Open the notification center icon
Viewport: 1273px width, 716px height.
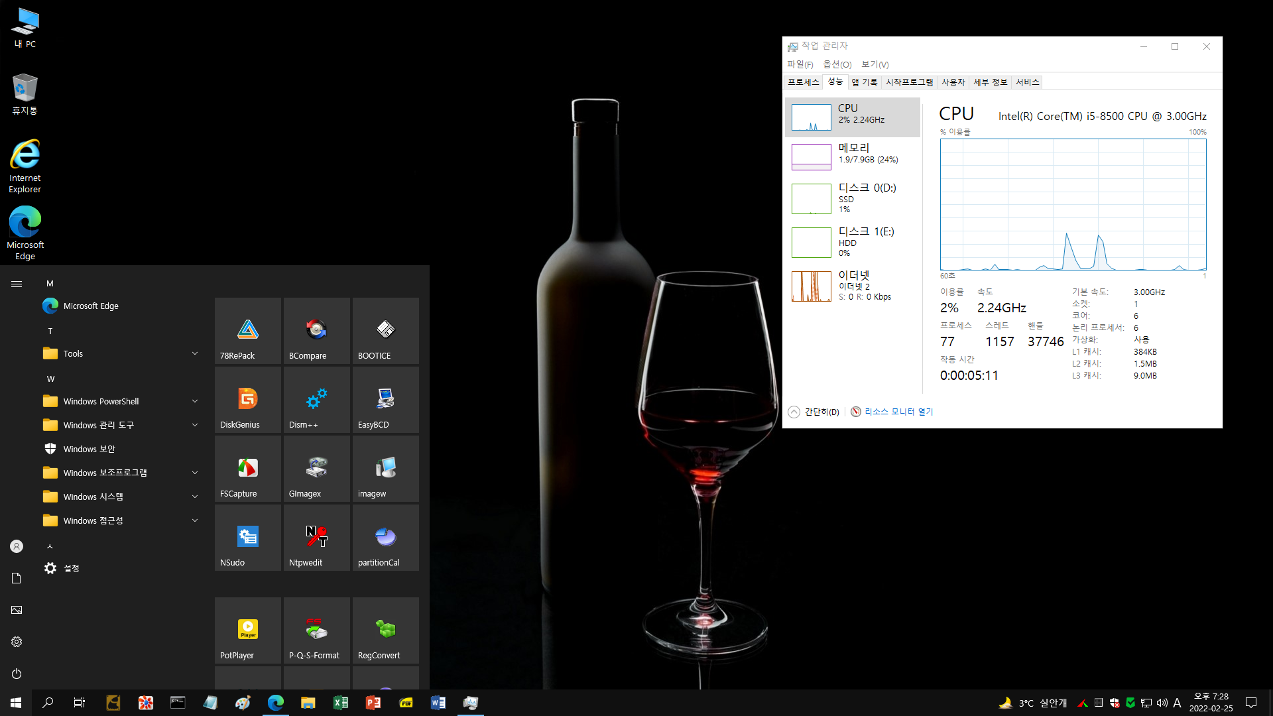click(x=1251, y=703)
